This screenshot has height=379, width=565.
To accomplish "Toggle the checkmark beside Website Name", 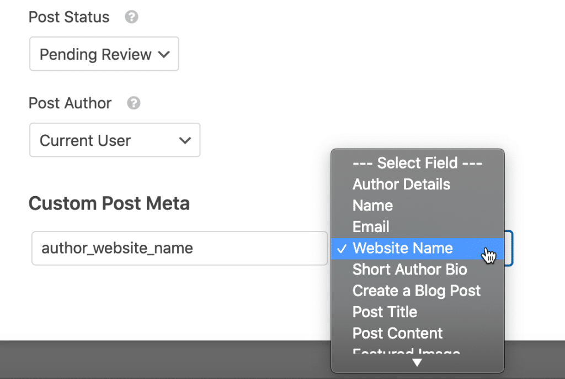I will point(342,249).
